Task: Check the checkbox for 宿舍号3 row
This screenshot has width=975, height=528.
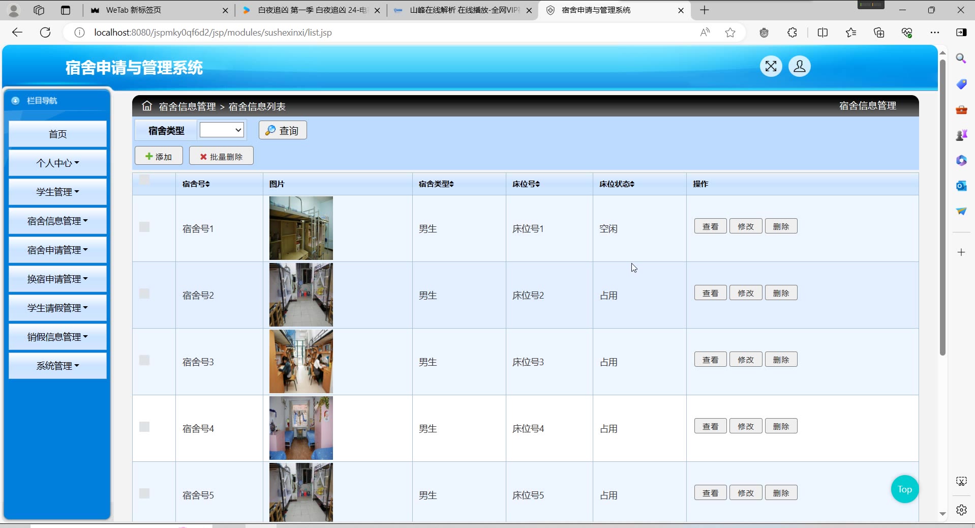Action: tap(144, 360)
